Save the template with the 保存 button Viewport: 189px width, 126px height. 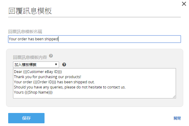tap(26, 118)
